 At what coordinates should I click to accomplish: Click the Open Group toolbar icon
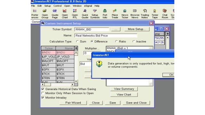45,14
